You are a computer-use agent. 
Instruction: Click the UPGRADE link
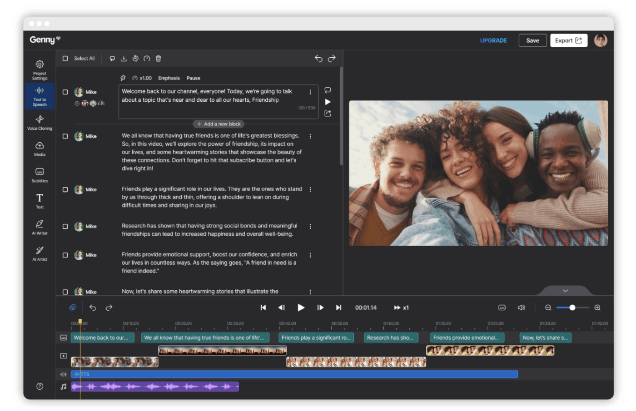click(x=493, y=40)
